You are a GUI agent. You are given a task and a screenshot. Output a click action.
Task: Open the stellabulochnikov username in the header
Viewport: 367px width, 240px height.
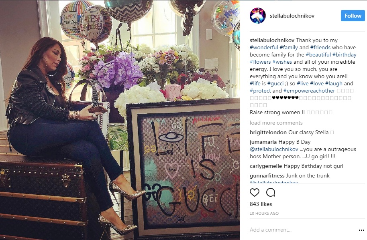[292, 16]
